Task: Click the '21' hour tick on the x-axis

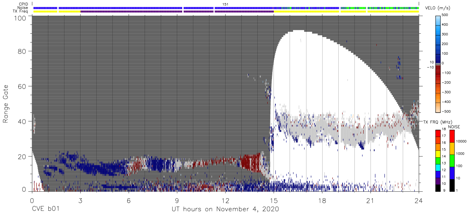Action: tap(370, 201)
